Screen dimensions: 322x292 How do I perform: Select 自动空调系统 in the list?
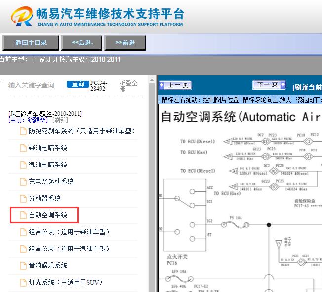coord(48,215)
